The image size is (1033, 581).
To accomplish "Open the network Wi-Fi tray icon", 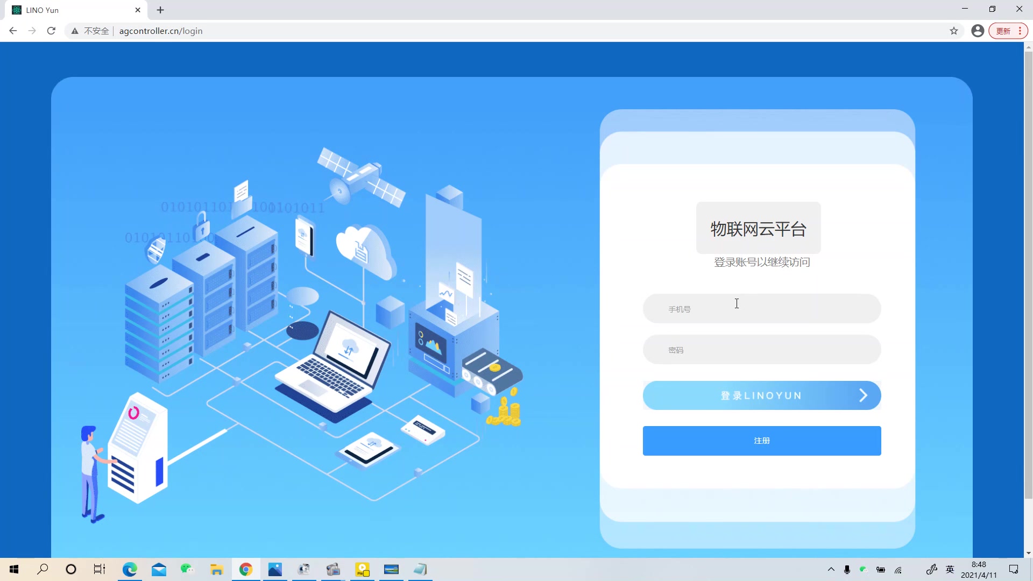I will (x=898, y=569).
